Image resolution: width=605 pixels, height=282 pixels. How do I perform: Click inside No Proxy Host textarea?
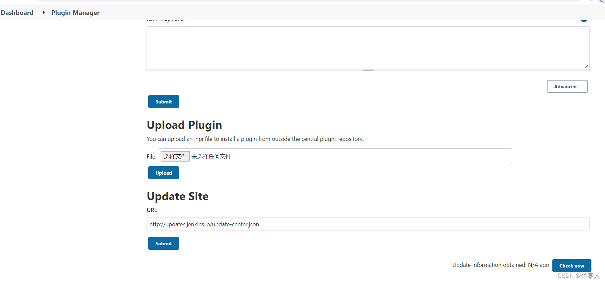(368, 48)
